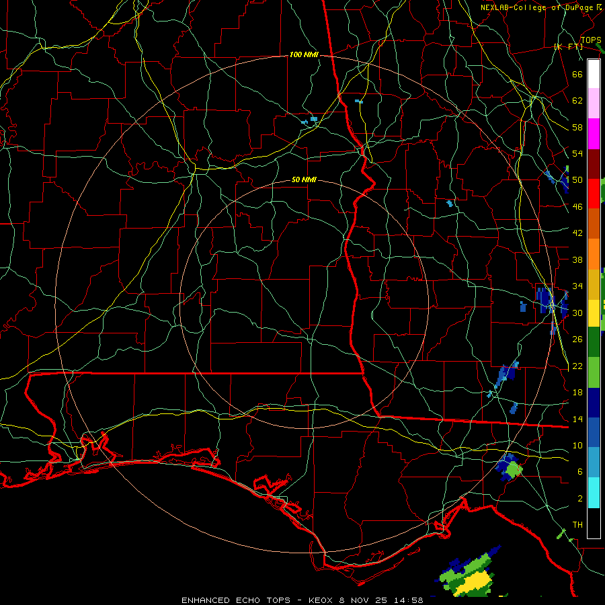Pick the cyan legend swatch
Image resolution: width=605 pixels, height=605 pixels.
pos(594,493)
